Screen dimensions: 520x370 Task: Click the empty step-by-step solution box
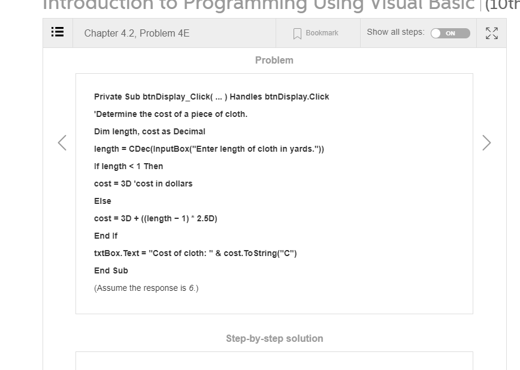(x=274, y=363)
